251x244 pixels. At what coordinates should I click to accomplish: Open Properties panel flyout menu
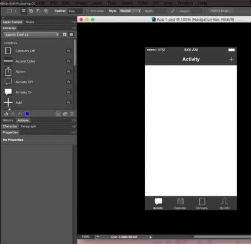click(74, 132)
